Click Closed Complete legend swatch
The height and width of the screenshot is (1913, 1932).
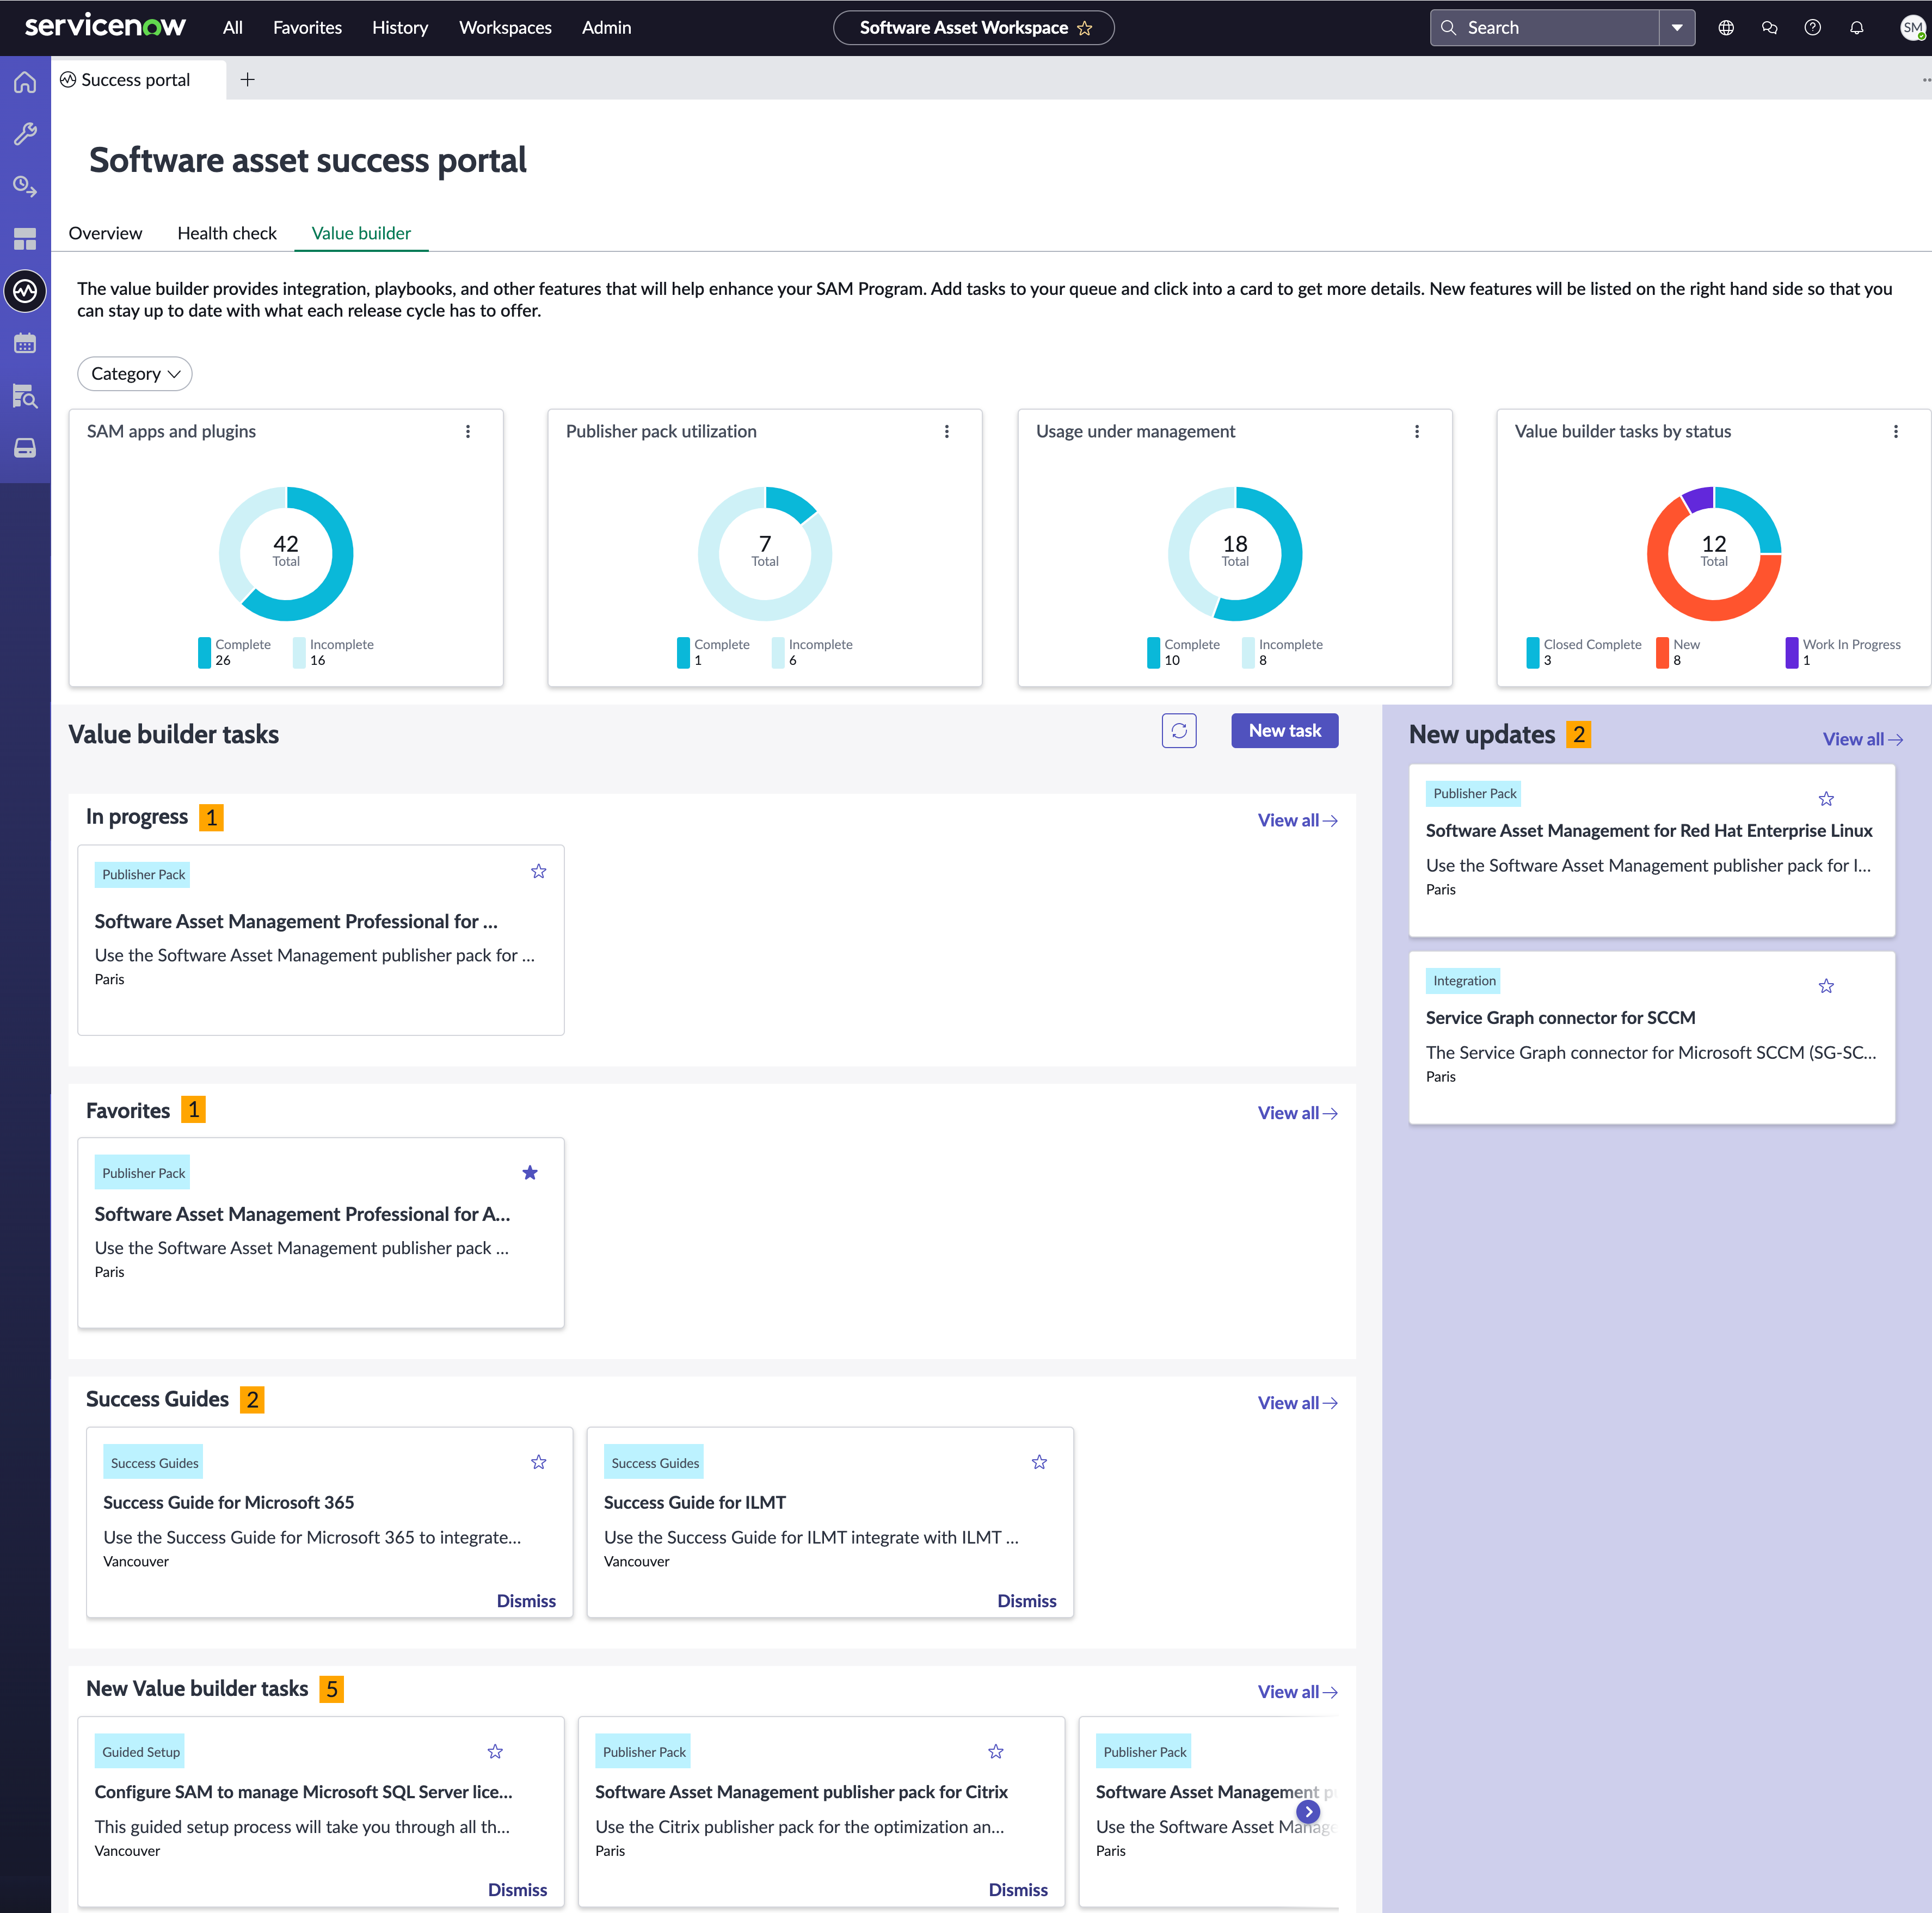1533,652
